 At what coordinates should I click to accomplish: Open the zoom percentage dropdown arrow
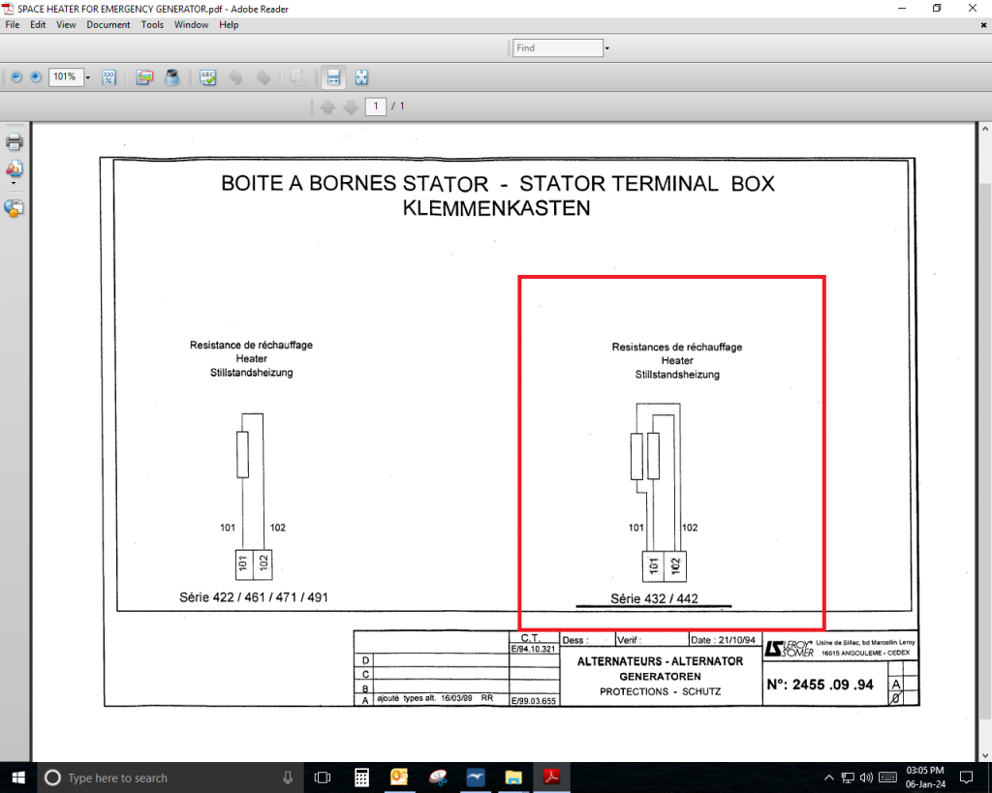point(88,77)
